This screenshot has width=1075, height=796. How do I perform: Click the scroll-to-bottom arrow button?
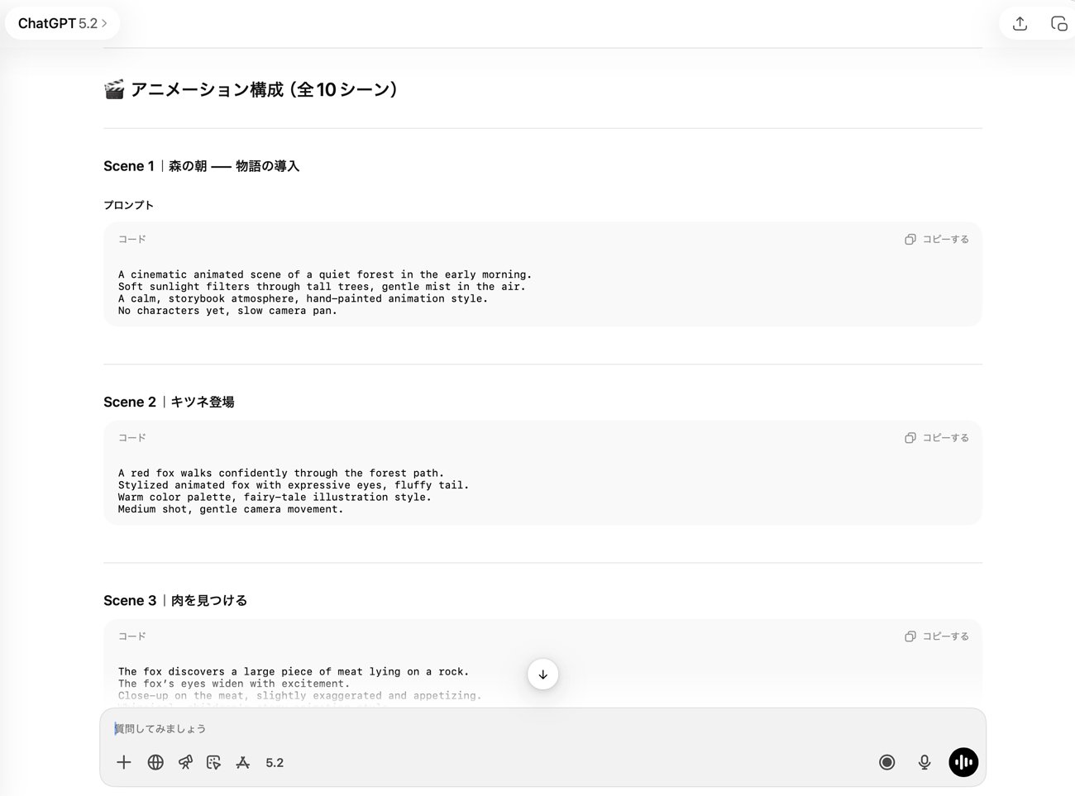click(x=542, y=674)
